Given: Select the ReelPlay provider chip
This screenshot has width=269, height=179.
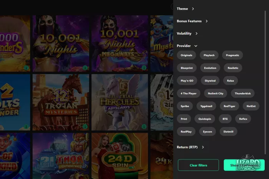Looking at the screenshot, I should [186, 131].
